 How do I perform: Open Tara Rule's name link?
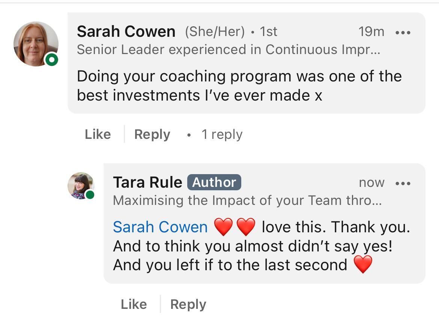(x=147, y=182)
